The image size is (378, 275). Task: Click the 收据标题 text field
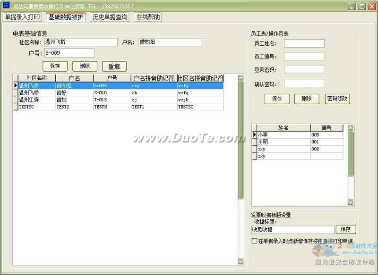coord(292,230)
